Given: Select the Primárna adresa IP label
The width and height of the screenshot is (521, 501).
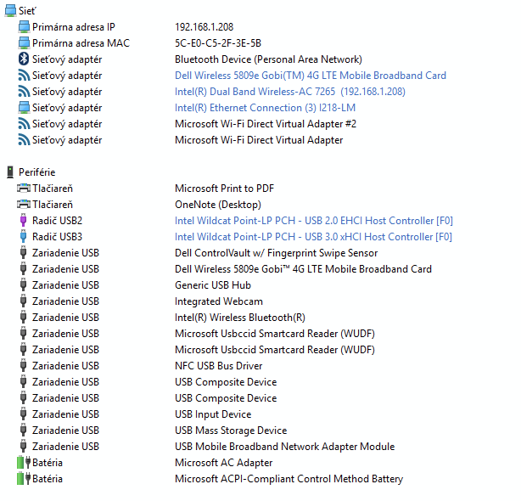Looking at the screenshot, I should 74,27.
